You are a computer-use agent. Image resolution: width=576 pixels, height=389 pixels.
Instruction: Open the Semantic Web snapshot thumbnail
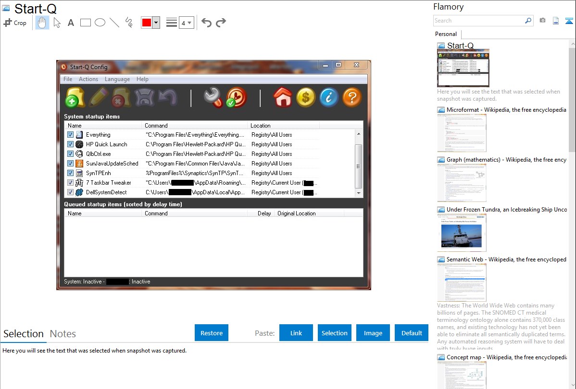462,283
